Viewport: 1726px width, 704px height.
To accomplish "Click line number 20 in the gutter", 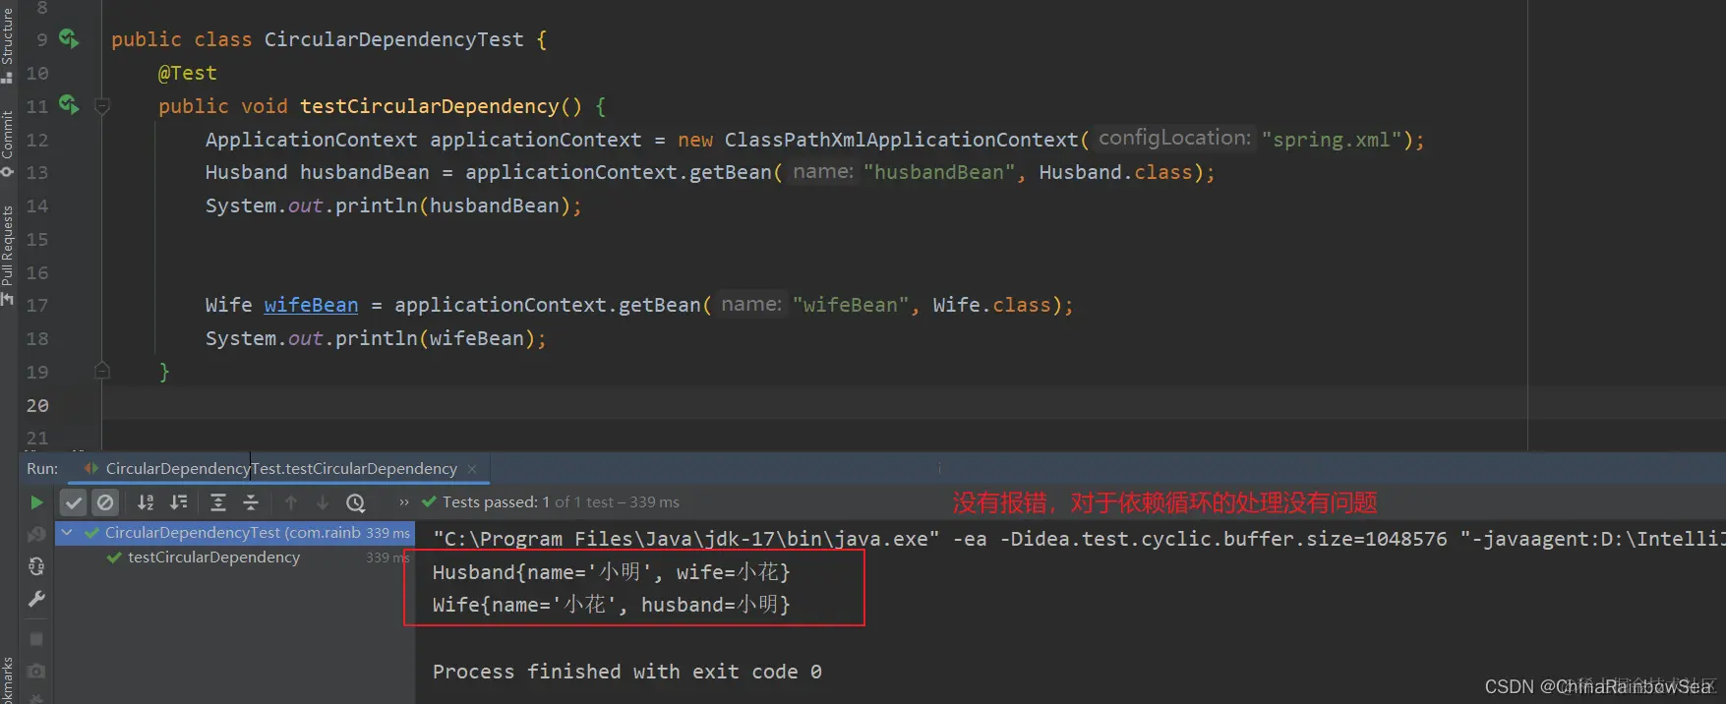I will tap(37, 405).
